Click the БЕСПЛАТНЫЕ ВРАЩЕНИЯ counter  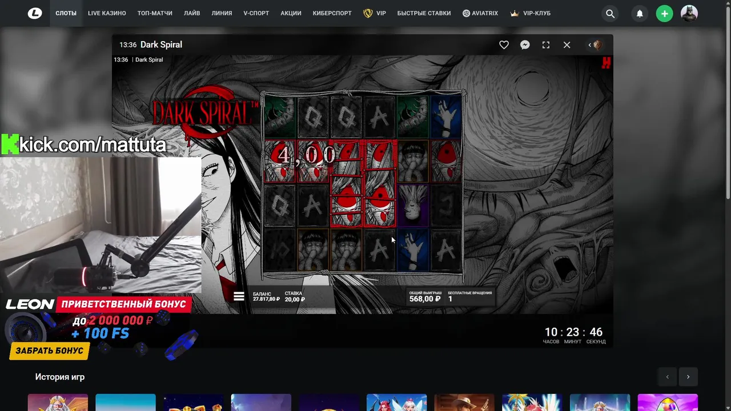tap(469, 296)
